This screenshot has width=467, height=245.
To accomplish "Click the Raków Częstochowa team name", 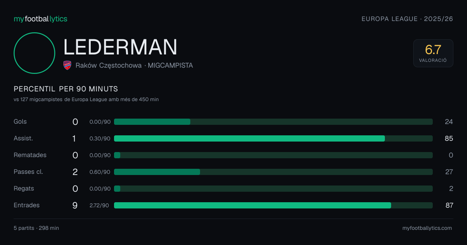I will click(x=109, y=65).
